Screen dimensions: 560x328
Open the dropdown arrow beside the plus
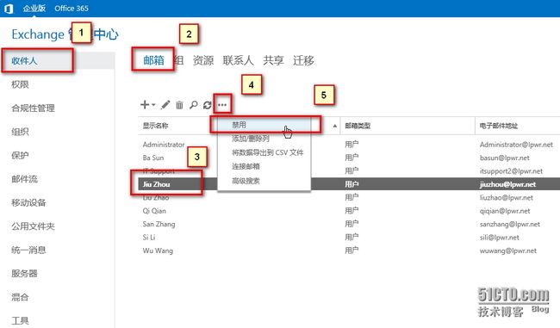(153, 105)
